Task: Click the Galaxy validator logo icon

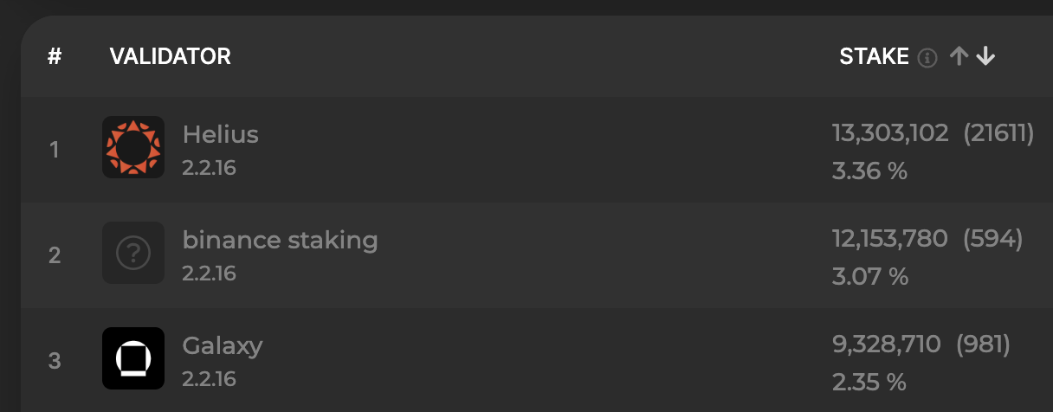Action: 133,358
